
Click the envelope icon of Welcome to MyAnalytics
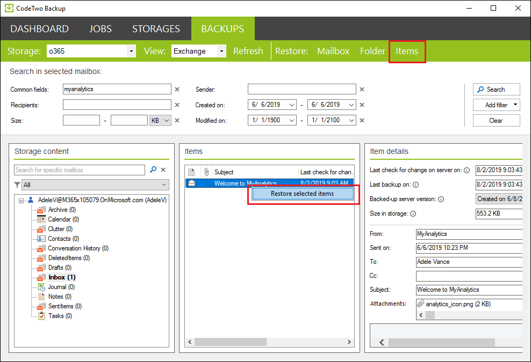tap(191, 183)
